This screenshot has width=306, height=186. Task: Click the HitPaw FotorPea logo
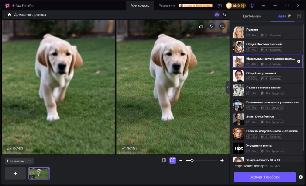click(7, 6)
